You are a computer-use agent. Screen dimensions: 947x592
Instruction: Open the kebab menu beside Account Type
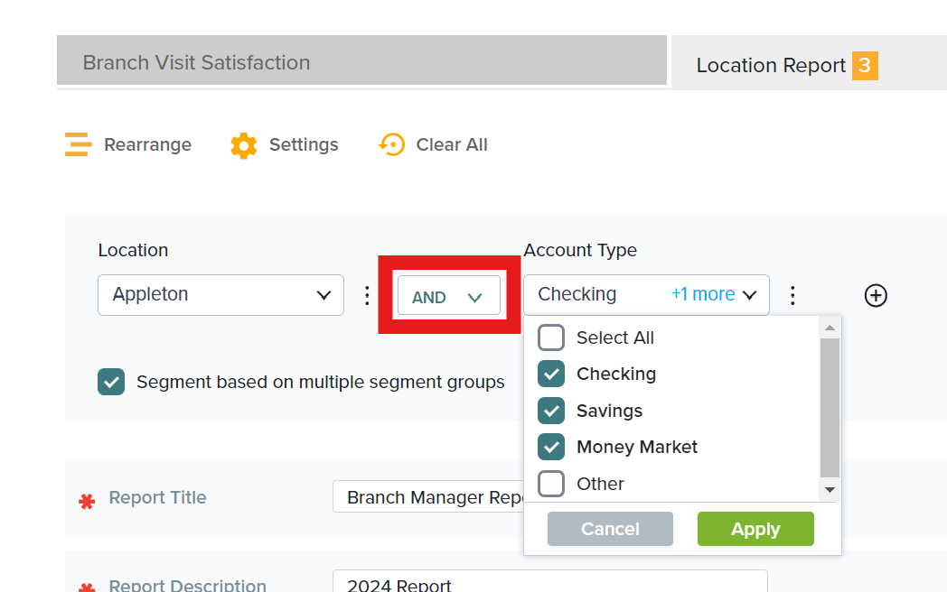coord(792,295)
